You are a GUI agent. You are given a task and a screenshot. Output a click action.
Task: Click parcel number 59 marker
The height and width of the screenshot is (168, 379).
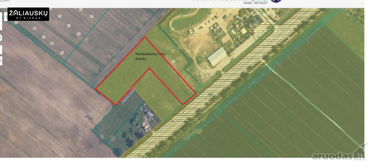pos(173,62)
